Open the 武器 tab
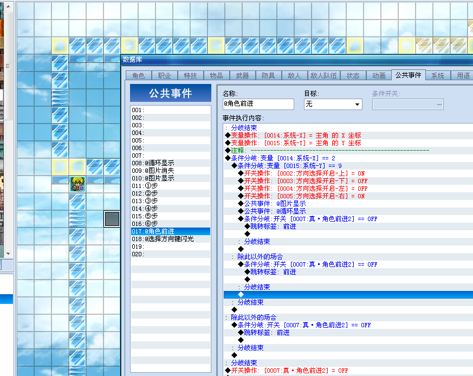 click(x=242, y=75)
